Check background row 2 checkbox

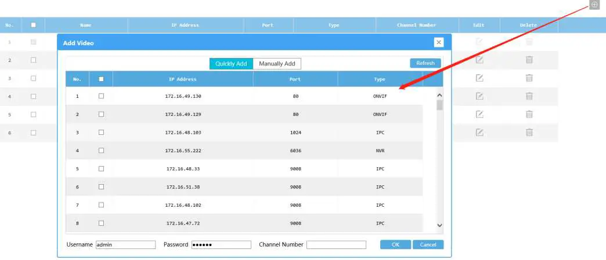(33, 60)
